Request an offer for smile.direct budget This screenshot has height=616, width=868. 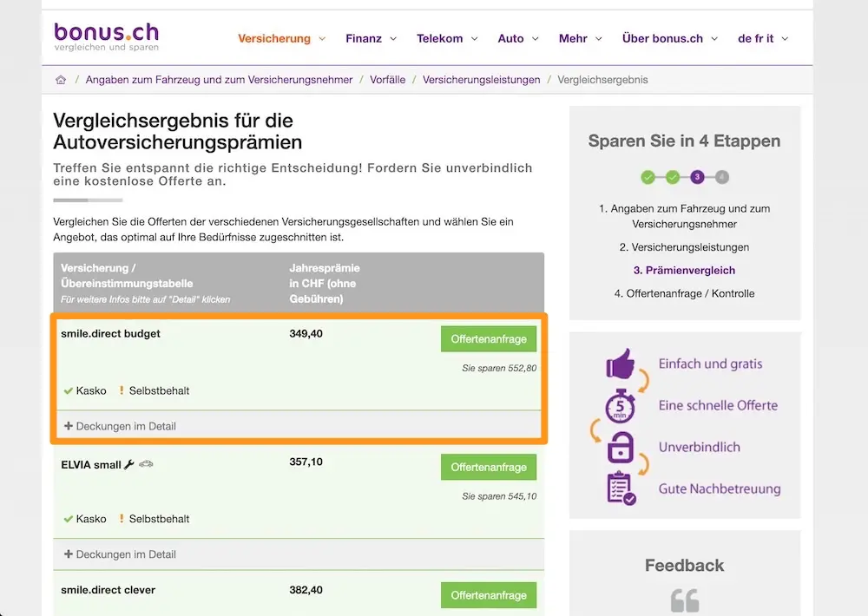(x=489, y=338)
